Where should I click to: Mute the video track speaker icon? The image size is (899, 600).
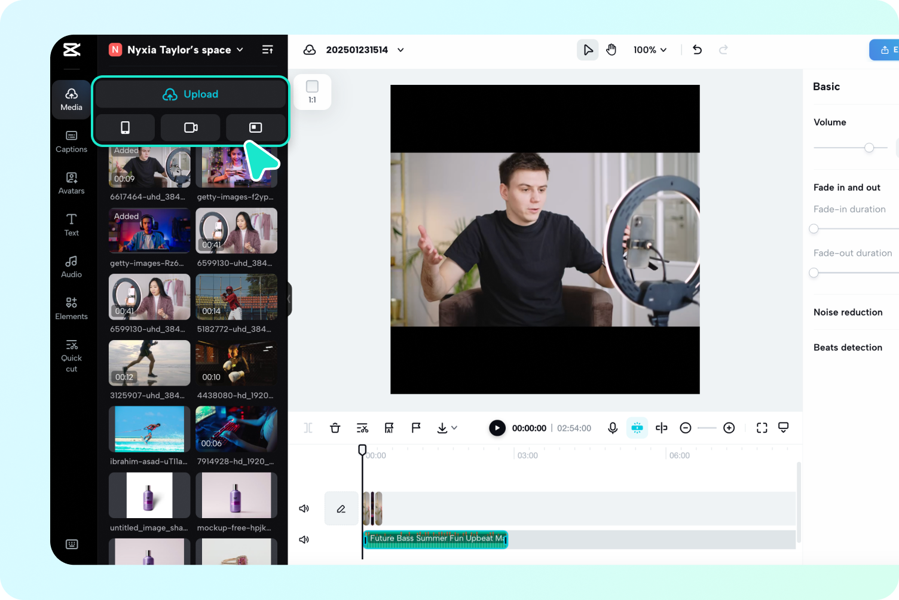click(x=304, y=508)
